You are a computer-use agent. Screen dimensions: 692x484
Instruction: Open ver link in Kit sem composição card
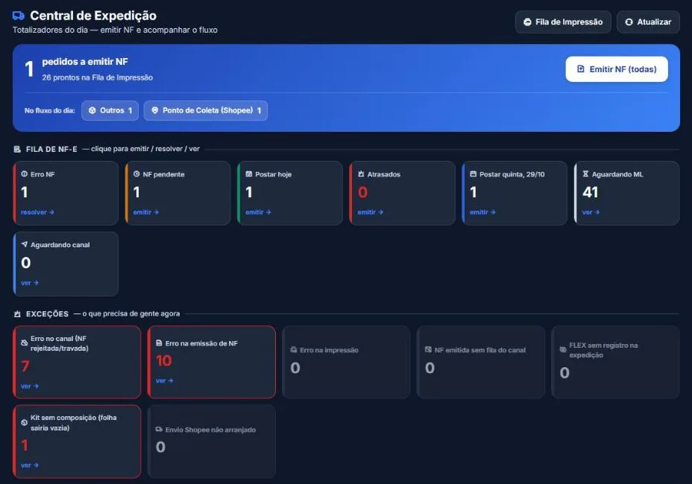(x=30, y=465)
